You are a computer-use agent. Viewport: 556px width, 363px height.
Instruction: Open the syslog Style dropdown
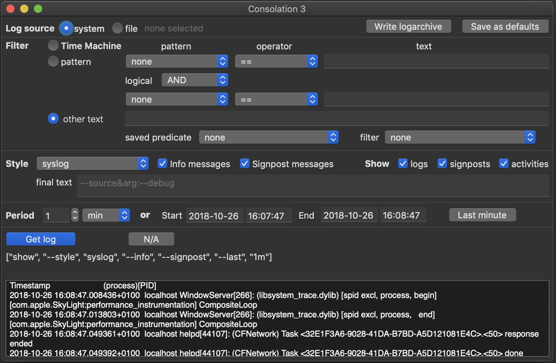[93, 164]
